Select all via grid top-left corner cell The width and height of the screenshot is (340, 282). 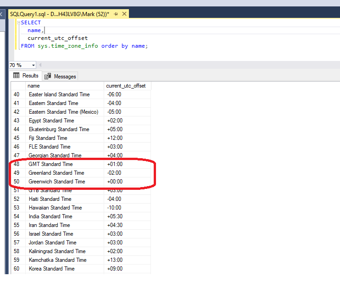(18, 86)
